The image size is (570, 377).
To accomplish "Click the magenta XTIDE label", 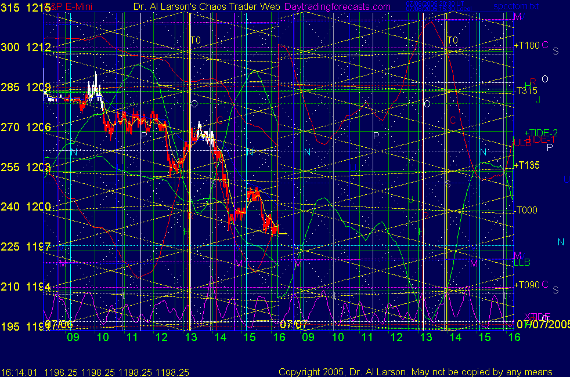I will (x=537, y=316).
